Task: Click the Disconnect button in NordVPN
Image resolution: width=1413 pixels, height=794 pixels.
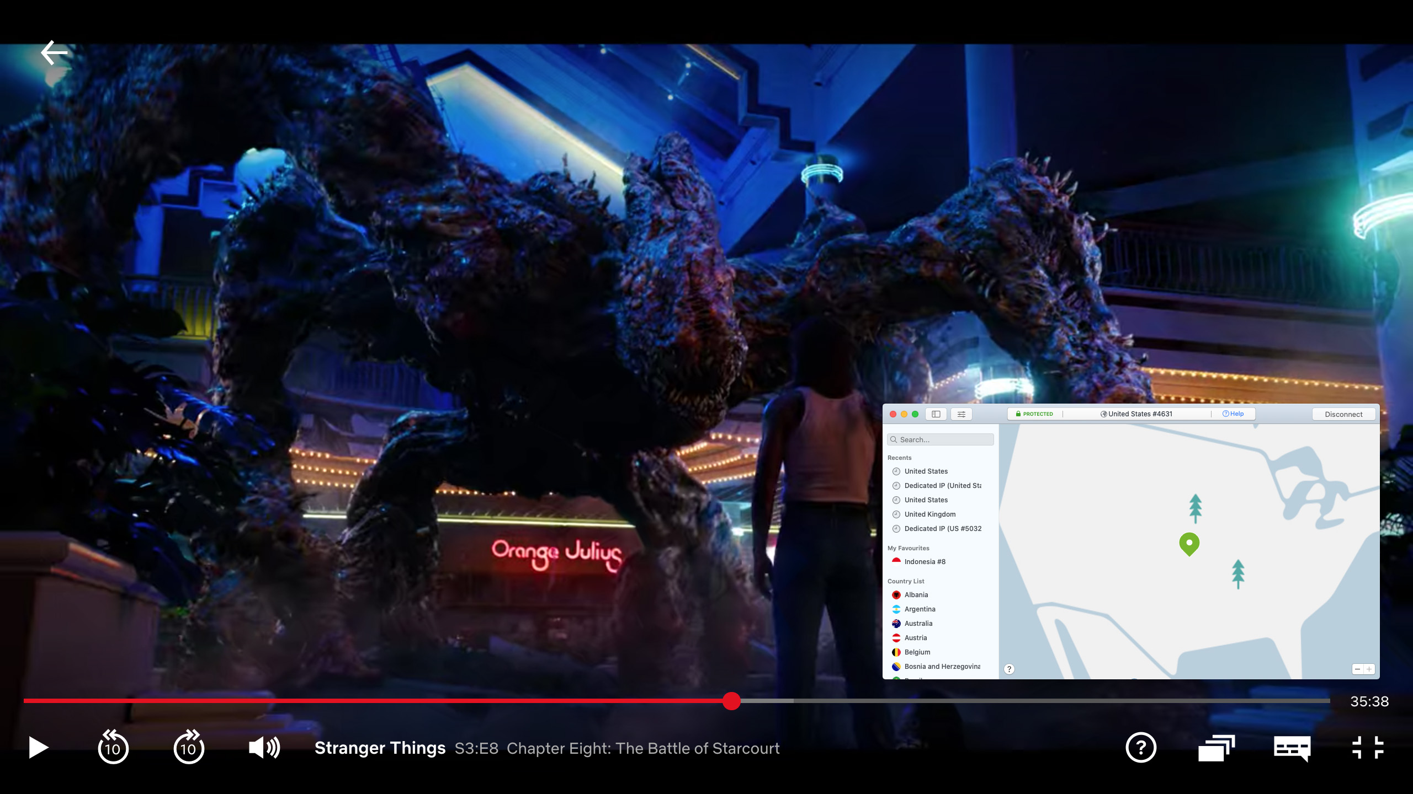Action: coord(1343,414)
